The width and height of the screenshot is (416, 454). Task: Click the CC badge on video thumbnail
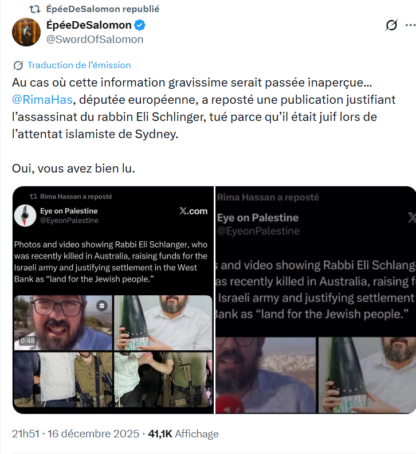[x=102, y=305]
